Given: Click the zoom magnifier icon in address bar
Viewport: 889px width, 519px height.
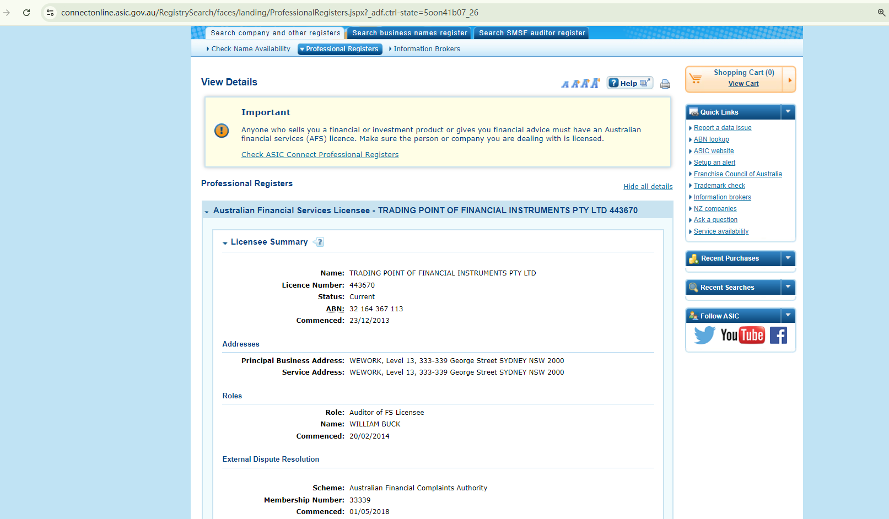Looking at the screenshot, I should (x=881, y=13).
